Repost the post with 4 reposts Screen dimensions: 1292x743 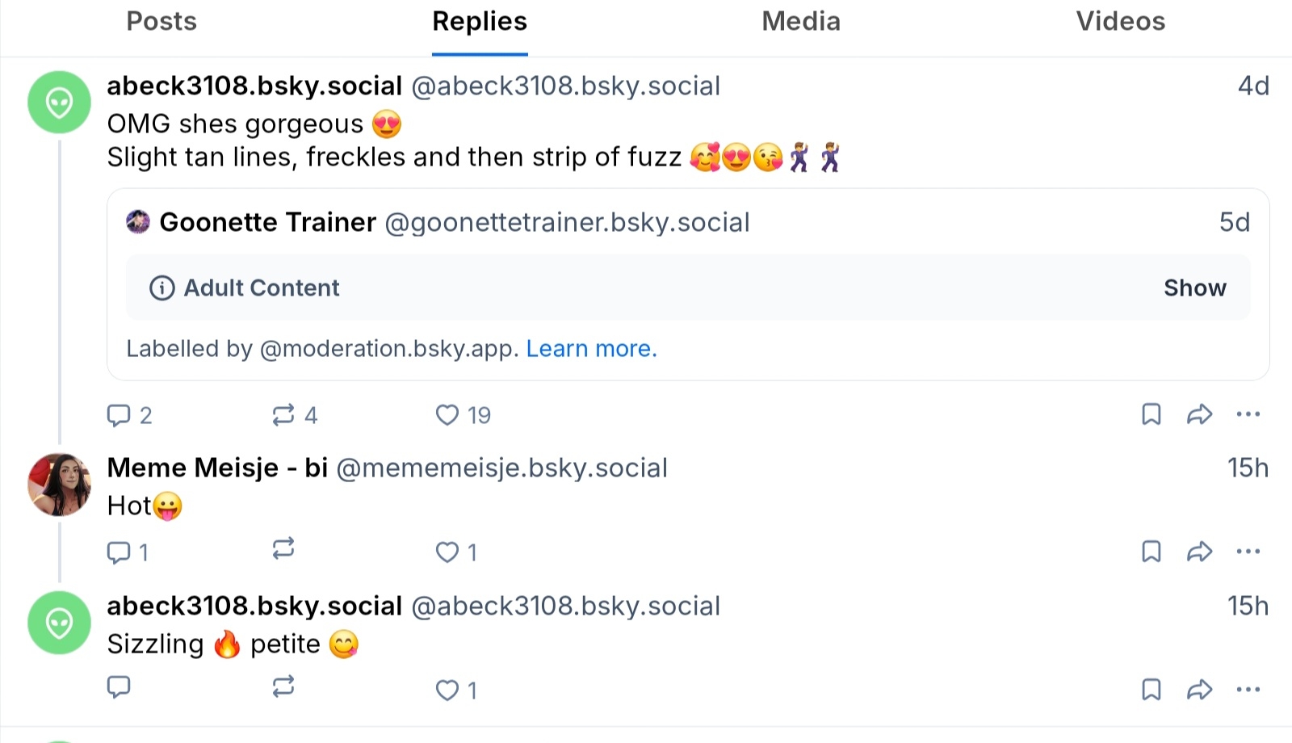283,415
